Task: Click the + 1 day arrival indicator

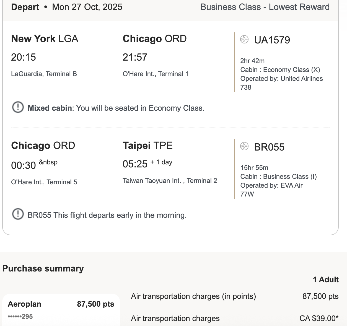Action: pyautogui.click(x=161, y=162)
